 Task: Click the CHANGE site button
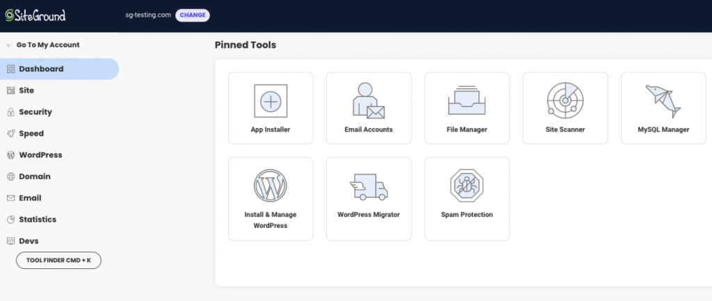[193, 15]
